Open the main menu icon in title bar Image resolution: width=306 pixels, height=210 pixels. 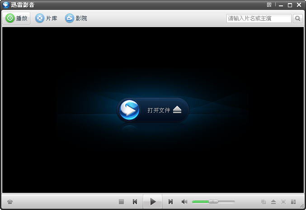pos(269,5)
